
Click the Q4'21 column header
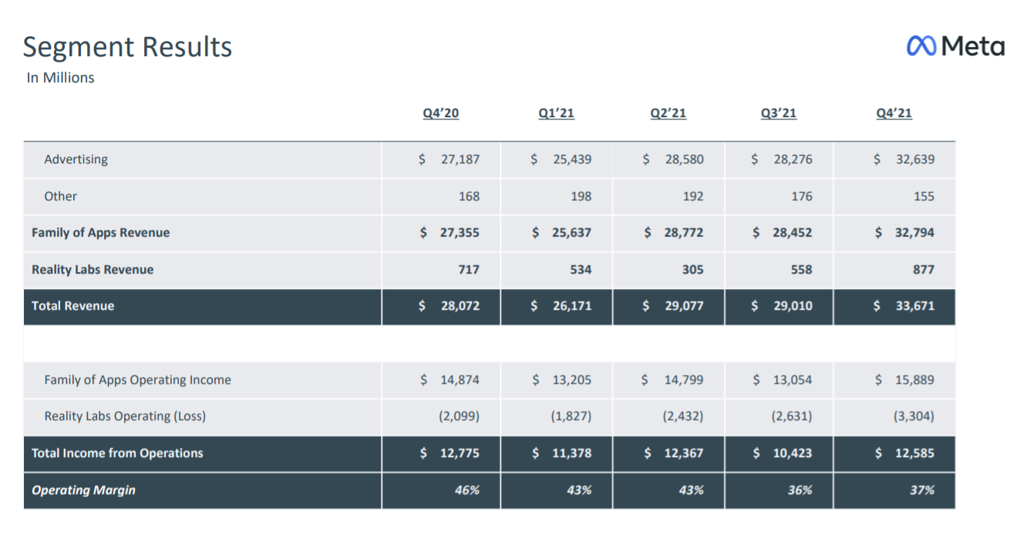pyautogui.click(x=894, y=113)
